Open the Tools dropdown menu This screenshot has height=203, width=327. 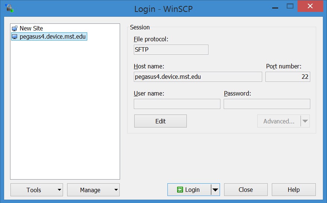[x=37, y=190]
